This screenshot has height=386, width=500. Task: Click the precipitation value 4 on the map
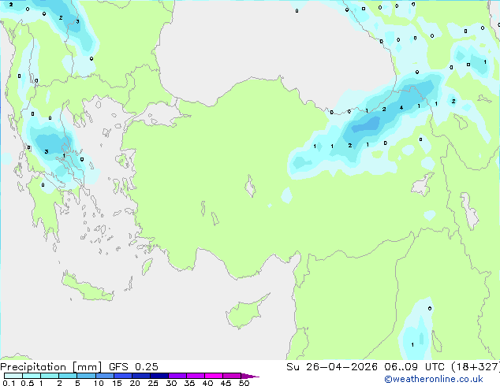pyautogui.click(x=401, y=108)
